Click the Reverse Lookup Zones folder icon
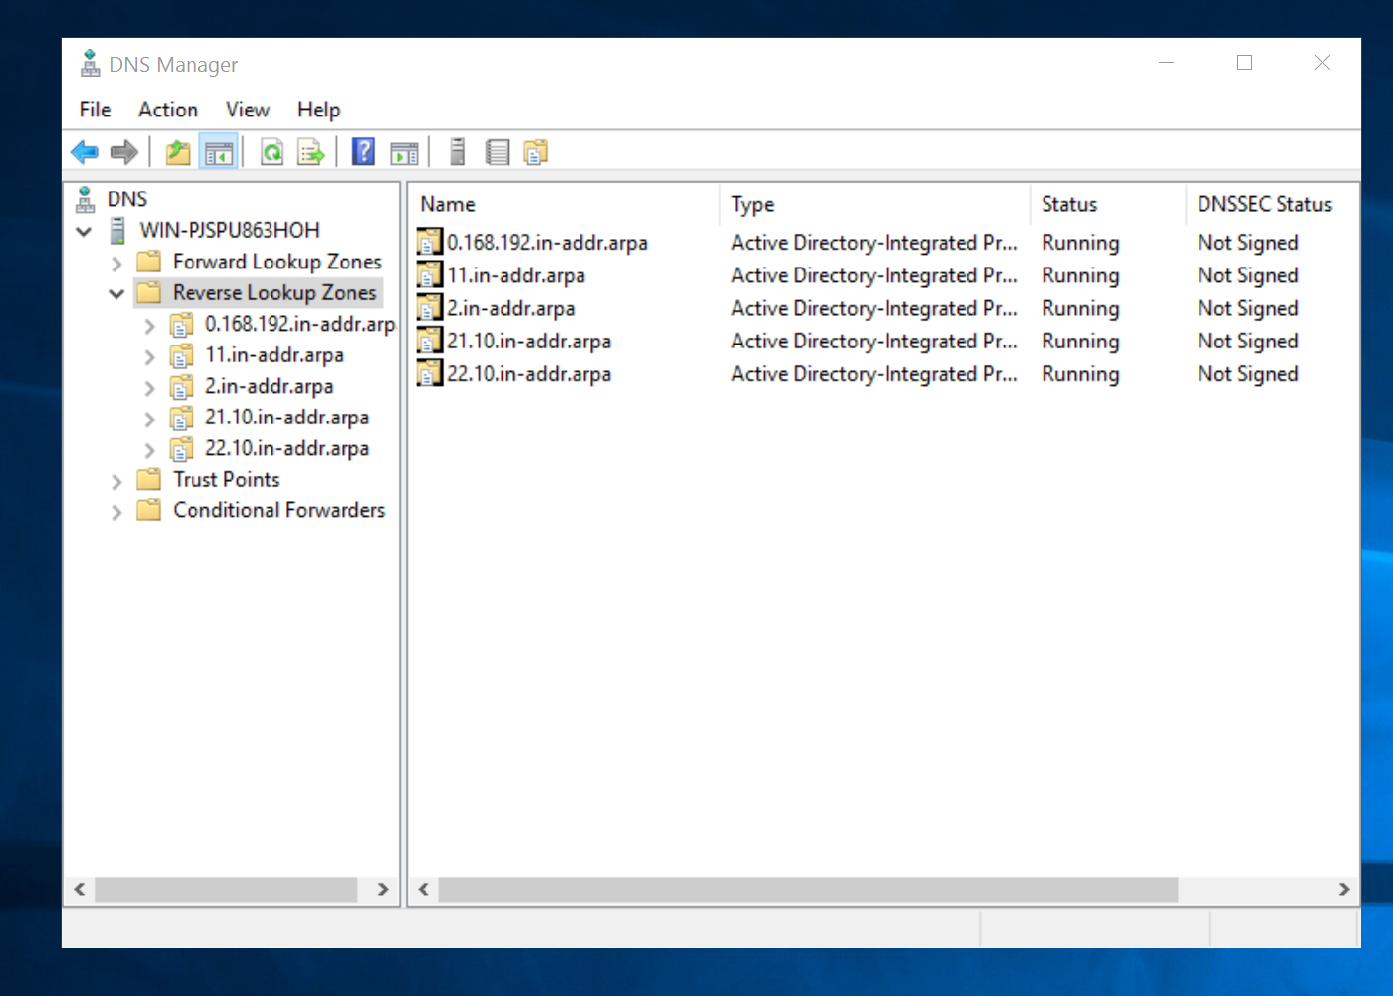Image resolution: width=1393 pixels, height=996 pixels. pyautogui.click(x=148, y=292)
